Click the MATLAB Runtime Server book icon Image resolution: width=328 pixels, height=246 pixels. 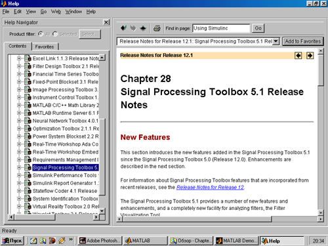pos(28,113)
